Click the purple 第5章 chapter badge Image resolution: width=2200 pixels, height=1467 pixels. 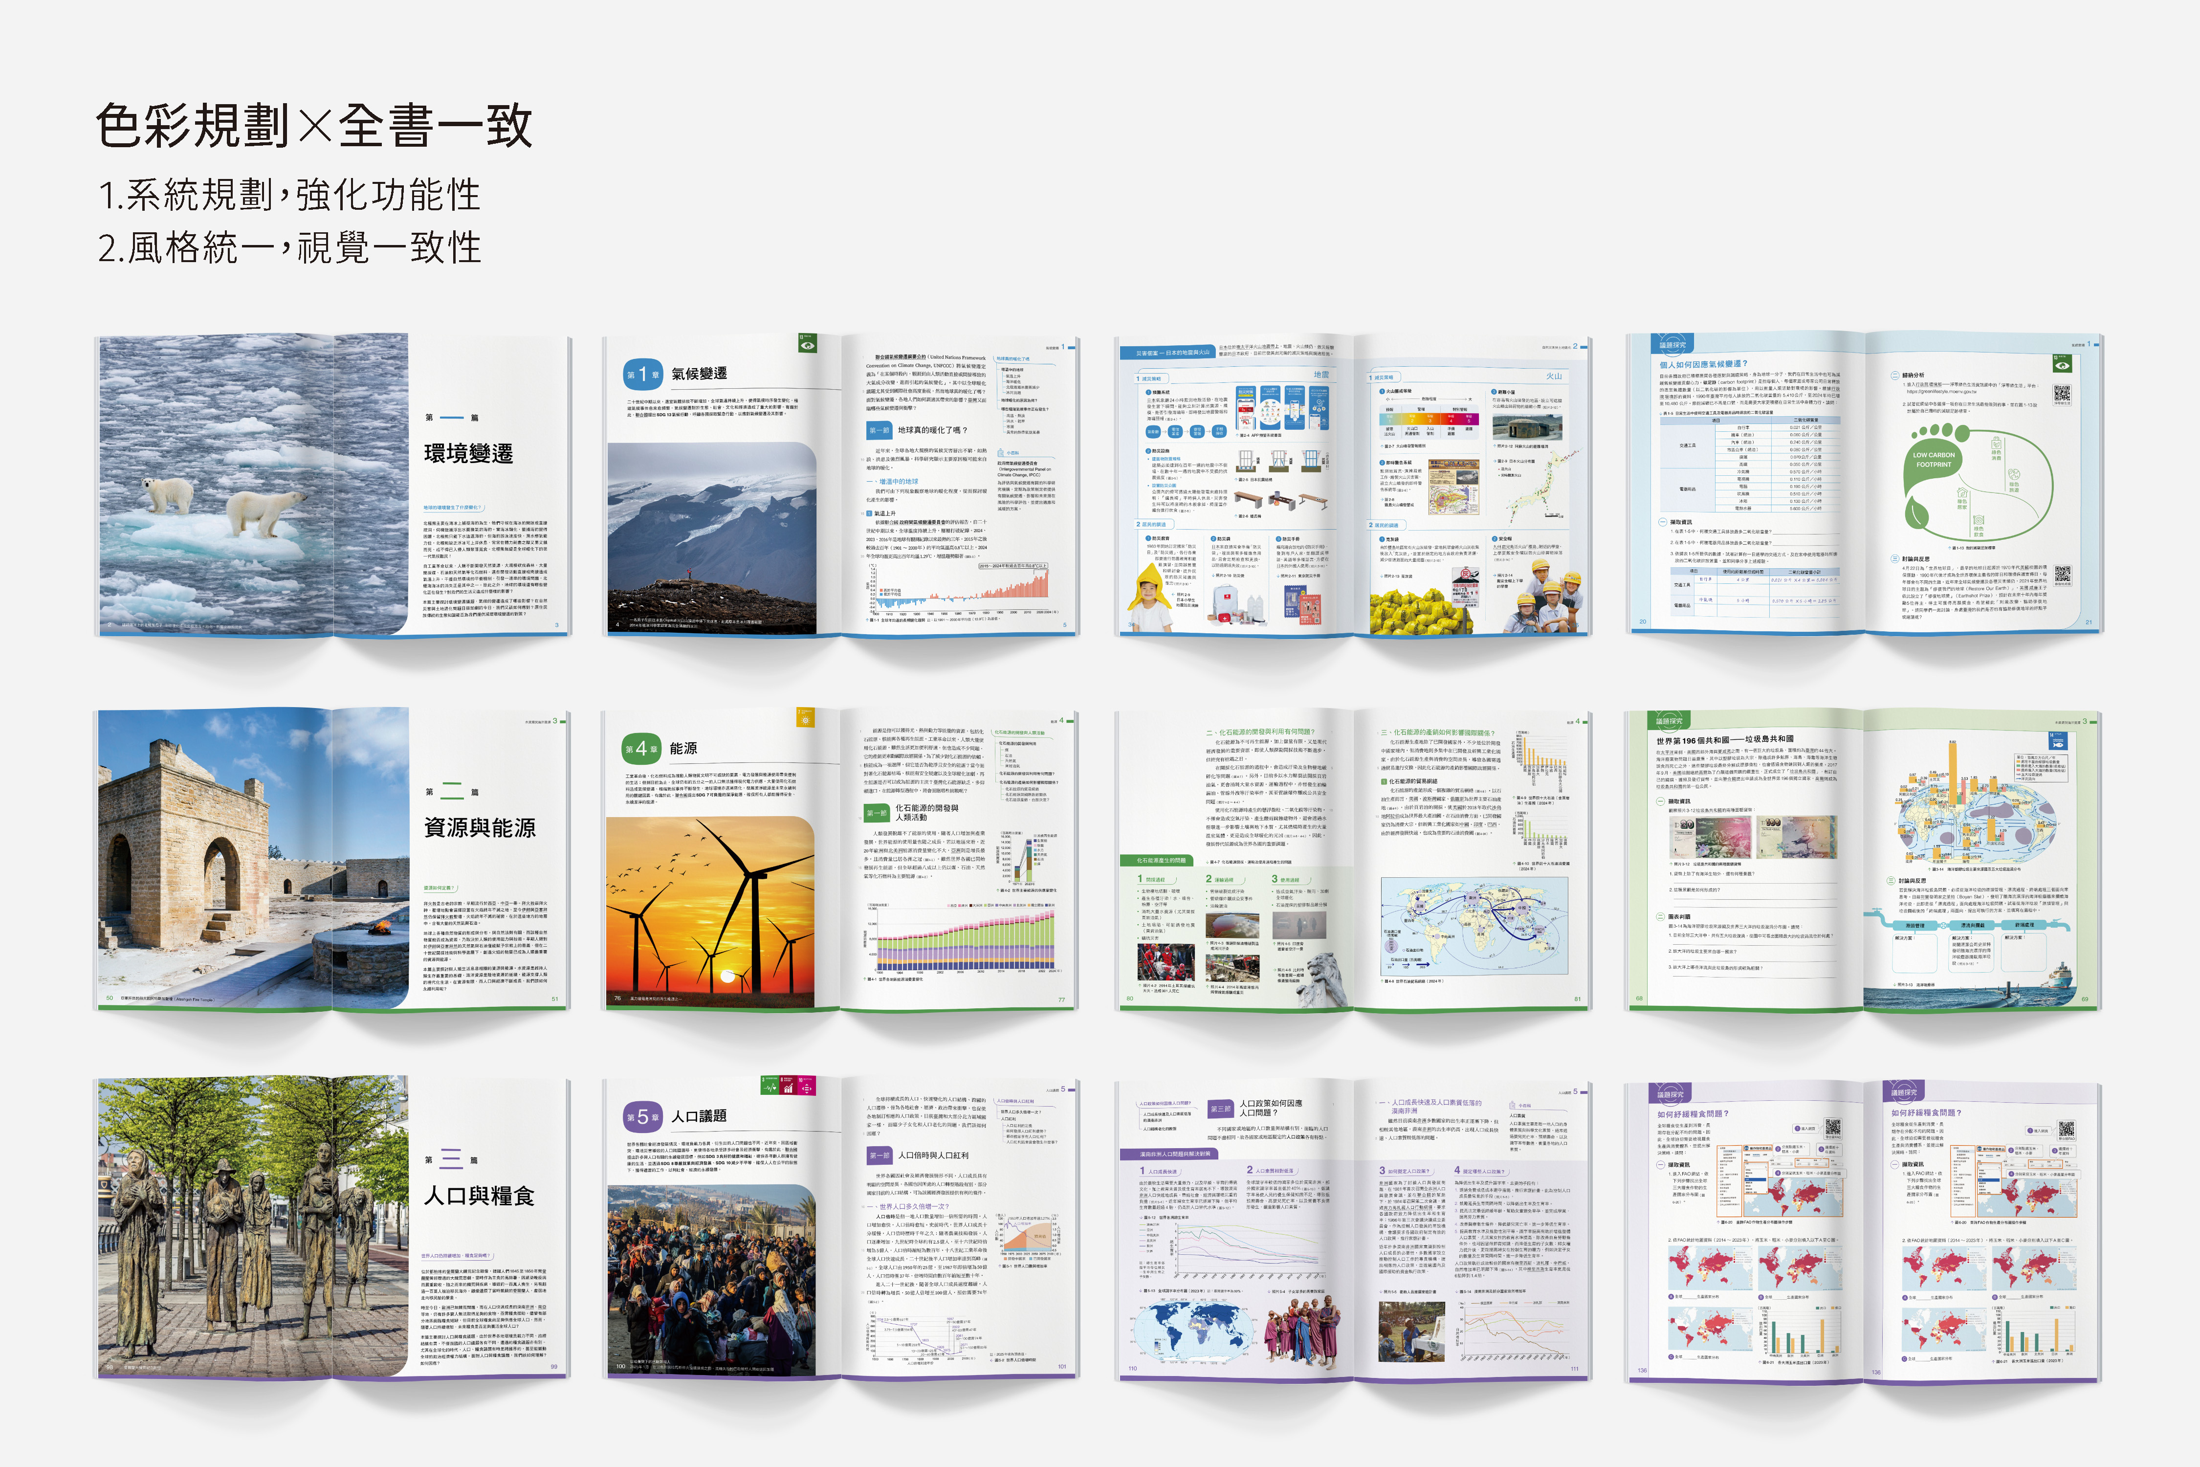coord(642,1117)
